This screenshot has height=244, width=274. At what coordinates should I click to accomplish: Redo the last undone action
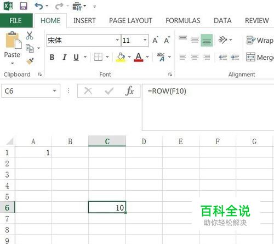(x=59, y=6)
